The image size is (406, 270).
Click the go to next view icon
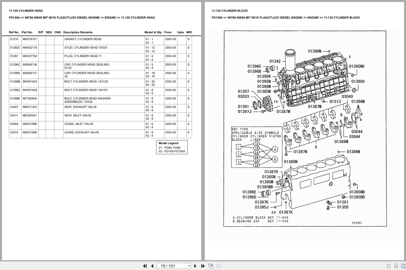click(x=218, y=266)
